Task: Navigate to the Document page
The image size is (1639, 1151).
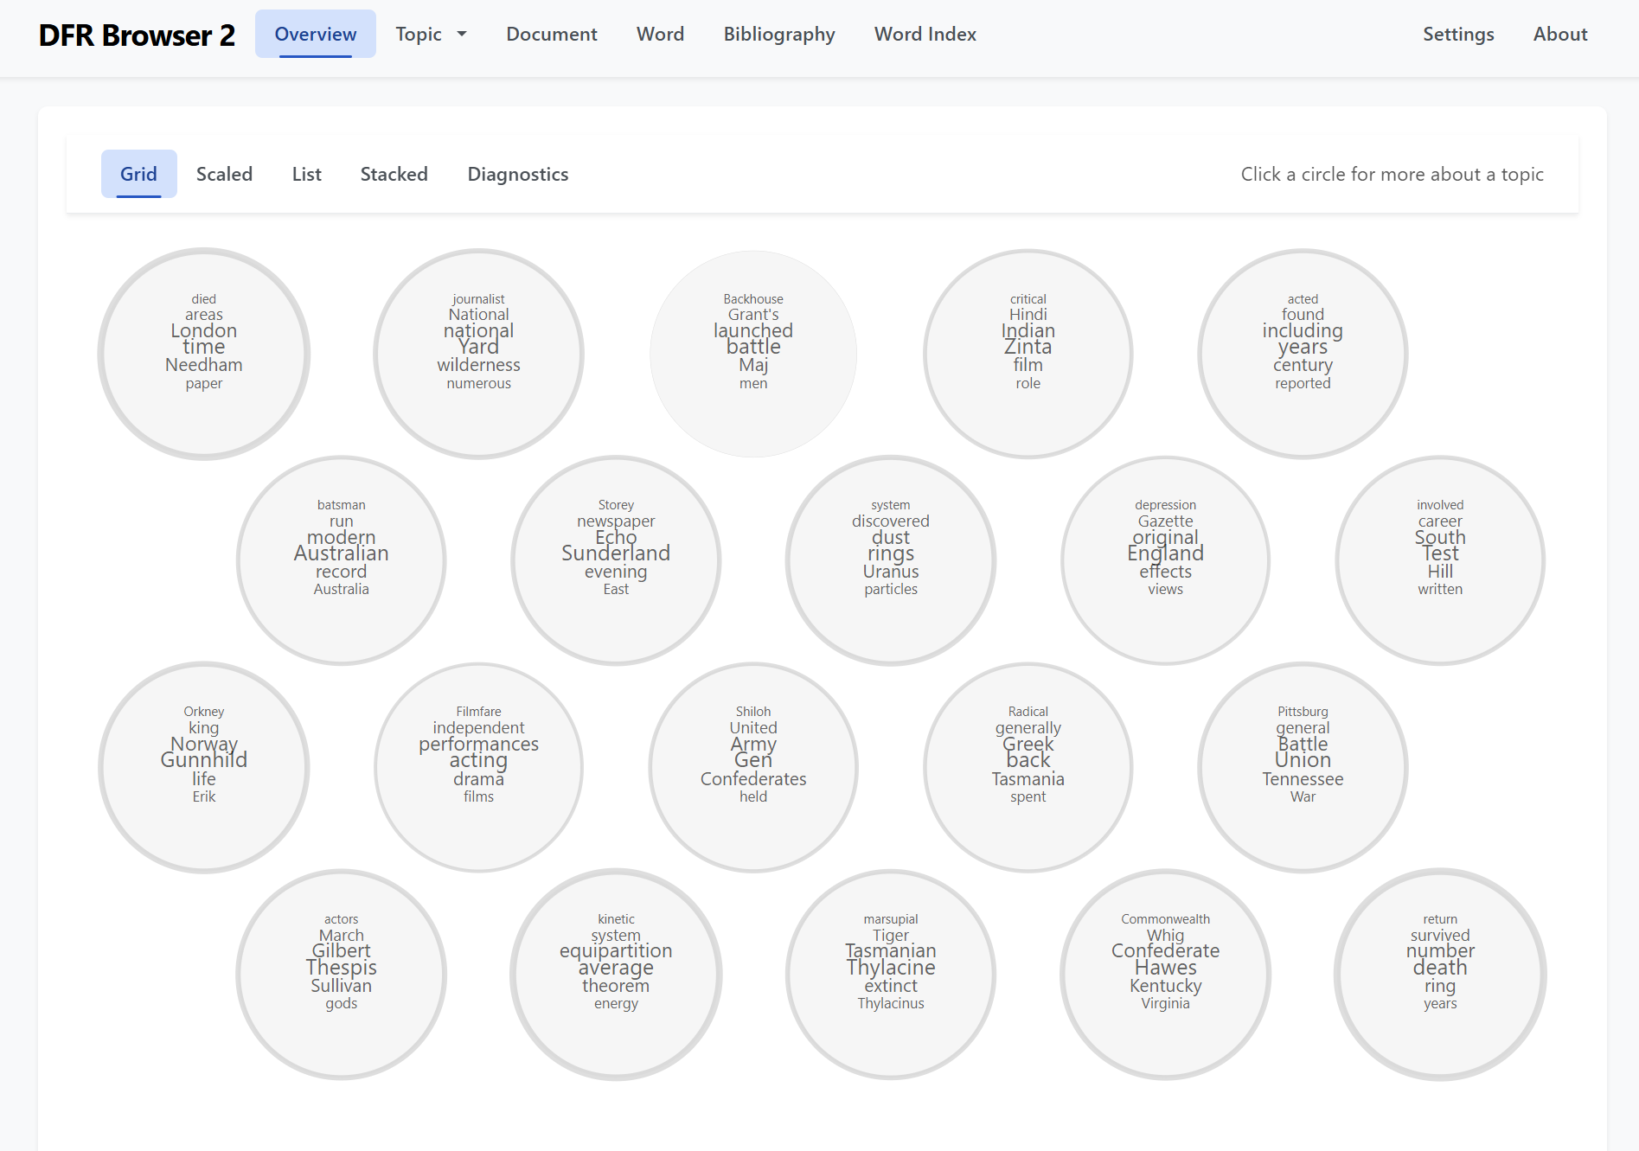Action: pos(551,34)
